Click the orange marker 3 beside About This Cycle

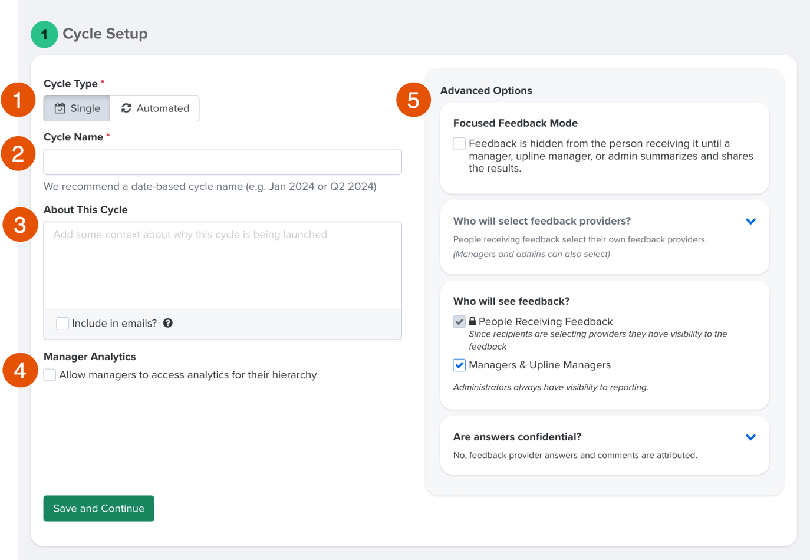click(18, 225)
